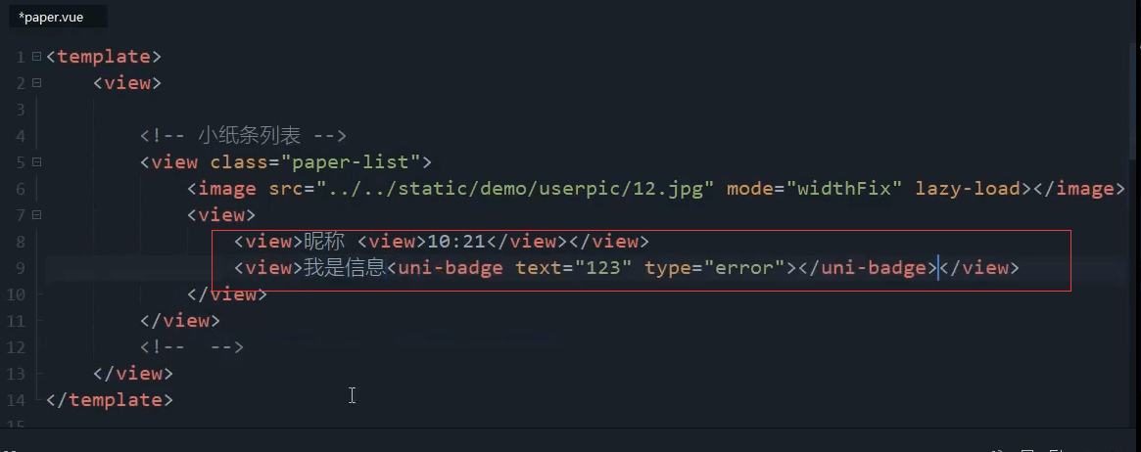This screenshot has width=1141, height=452.
Task: Fold the paper-list view block on line 5
Action: tap(36, 162)
